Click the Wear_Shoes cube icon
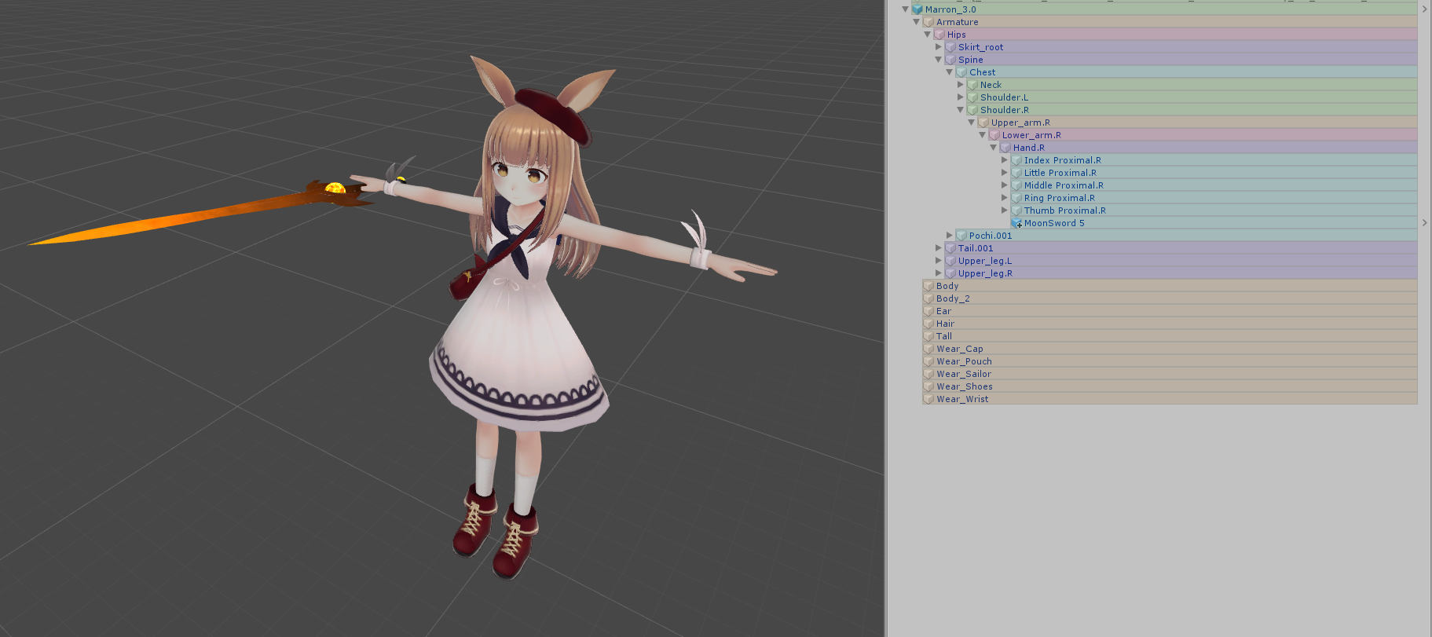The width and height of the screenshot is (1432, 637). [928, 386]
